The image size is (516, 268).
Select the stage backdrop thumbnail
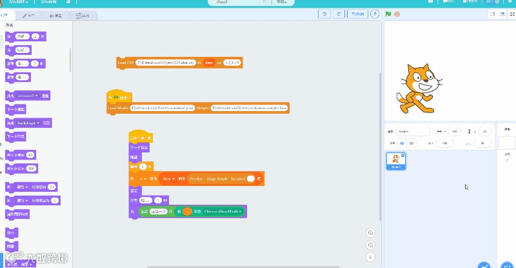click(x=507, y=143)
